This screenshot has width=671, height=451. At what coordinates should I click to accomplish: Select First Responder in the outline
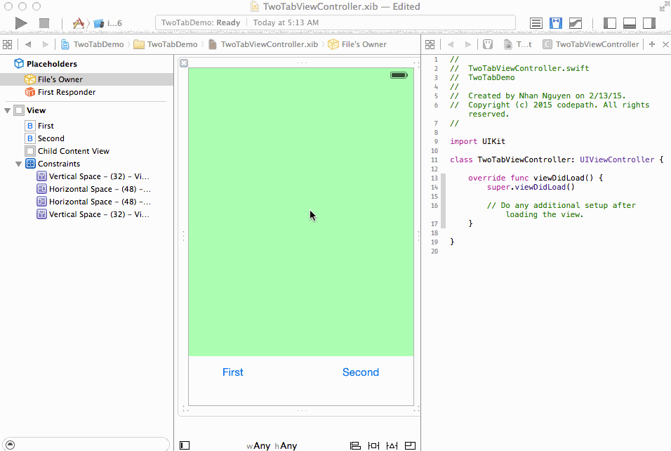tap(66, 92)
